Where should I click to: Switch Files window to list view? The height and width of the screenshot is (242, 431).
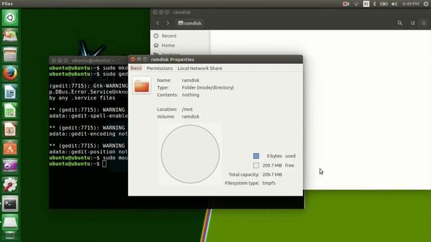pyautogui.click(x=413, y=24)
